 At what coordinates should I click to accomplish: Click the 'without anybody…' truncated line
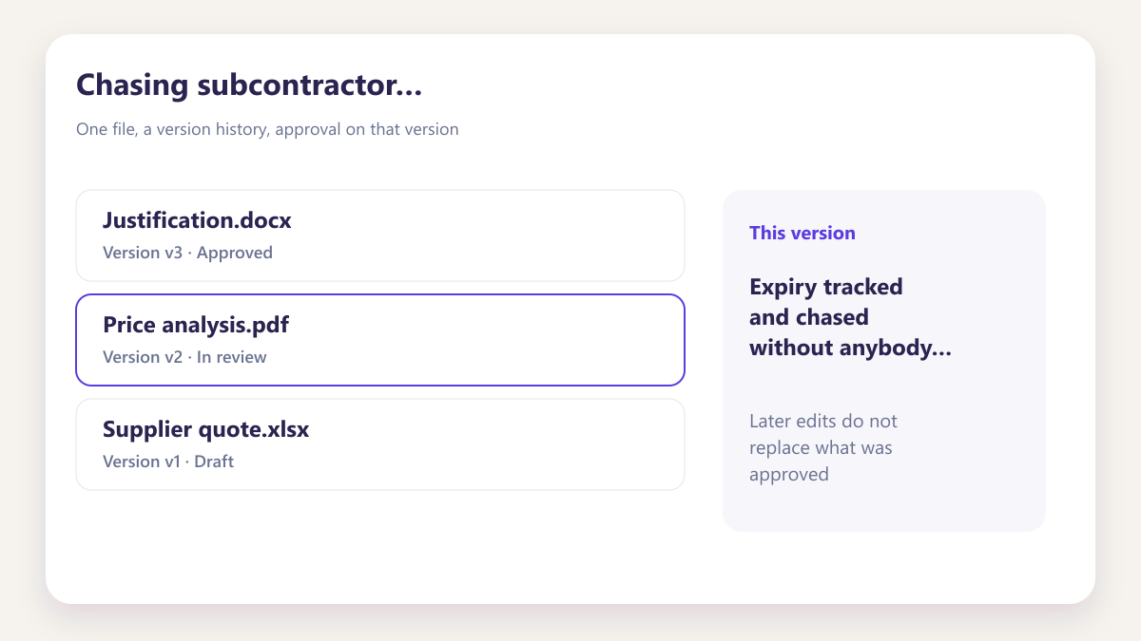pyautogui.click(x=851, y=349)
